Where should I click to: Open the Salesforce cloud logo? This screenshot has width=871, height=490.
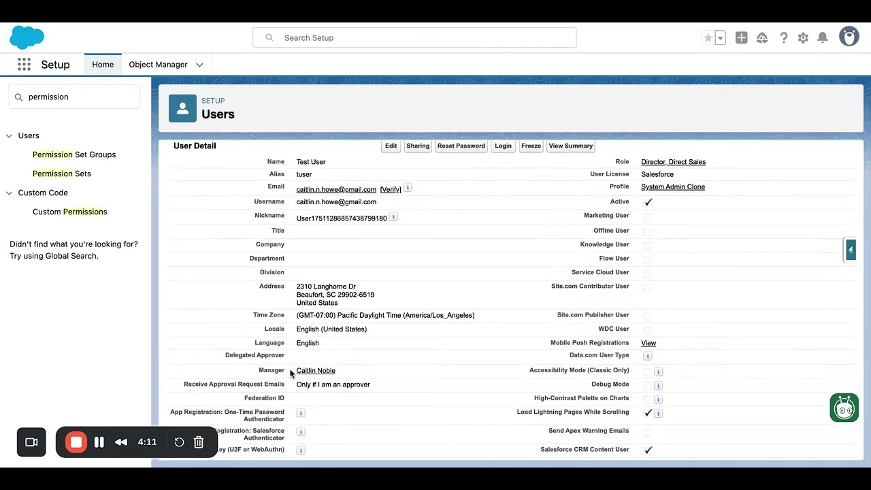(x=27, y=37)
